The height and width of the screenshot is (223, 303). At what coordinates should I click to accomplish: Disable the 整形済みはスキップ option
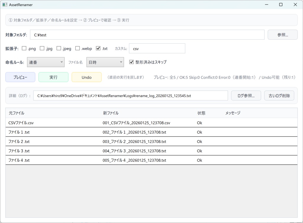131,62
